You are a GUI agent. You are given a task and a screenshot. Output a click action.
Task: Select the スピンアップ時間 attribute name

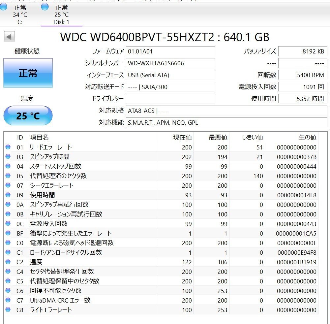tap(50, 157)
